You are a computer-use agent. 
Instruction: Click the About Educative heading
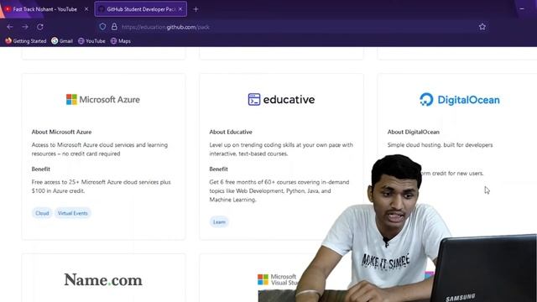[231, 132]
